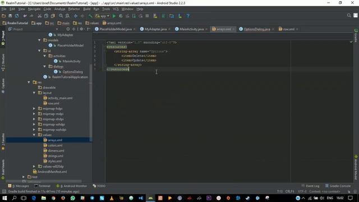This screenshot has width=359, height=202.
Task: Switch to OptionsDialog.java editor tab
Action: click(257, 29)
